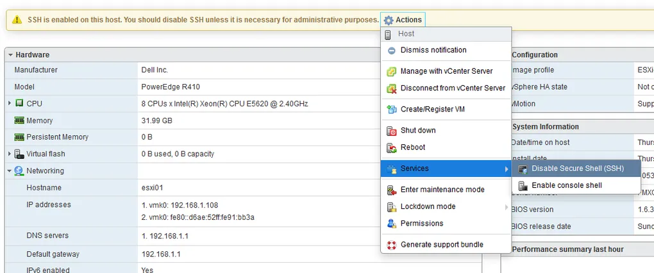Click the Generate support bundle lifebuoy icon
The image size is (654, 273).
391,245
